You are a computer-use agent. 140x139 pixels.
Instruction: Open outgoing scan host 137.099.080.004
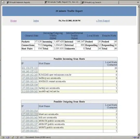click(x=30, y=111)
